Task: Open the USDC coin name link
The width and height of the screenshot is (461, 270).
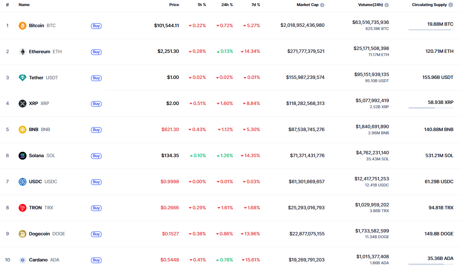Action: pos(35,182)
